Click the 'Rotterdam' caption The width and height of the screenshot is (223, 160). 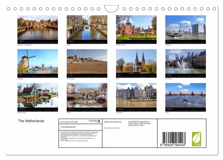(x=168, y=45)
